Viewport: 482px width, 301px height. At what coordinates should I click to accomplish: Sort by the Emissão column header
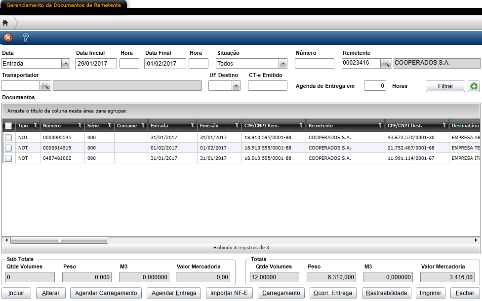point(209,126)
